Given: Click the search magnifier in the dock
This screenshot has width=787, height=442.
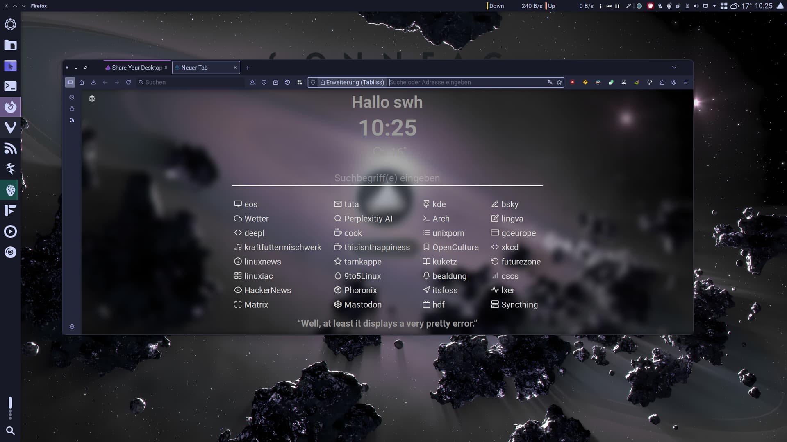Looking at the screenshot, I should coord(10,431).
